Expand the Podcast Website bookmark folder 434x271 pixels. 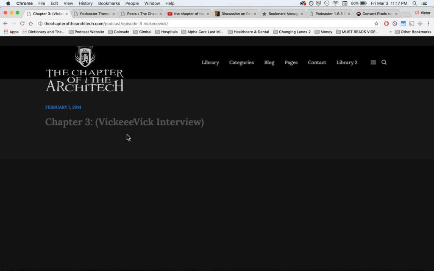pos(86,32)
